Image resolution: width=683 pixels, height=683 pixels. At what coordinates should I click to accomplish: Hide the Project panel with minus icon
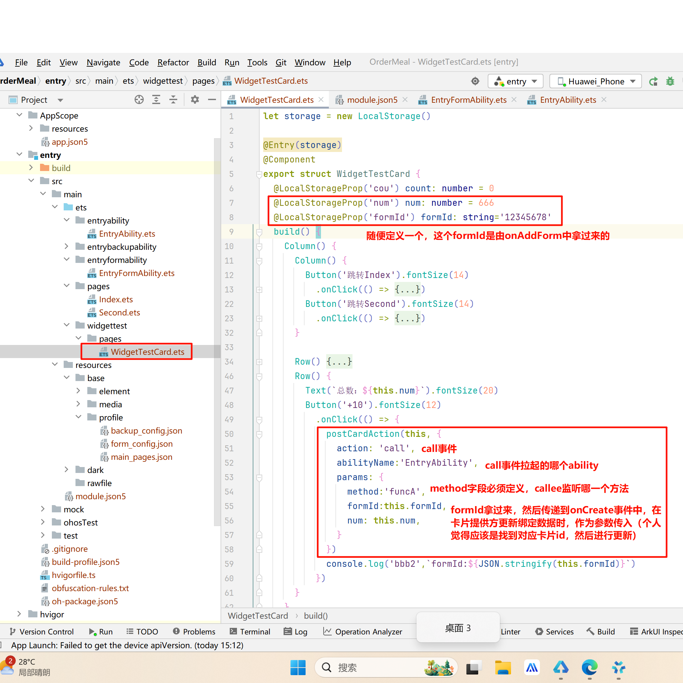(x=212, y=100)
